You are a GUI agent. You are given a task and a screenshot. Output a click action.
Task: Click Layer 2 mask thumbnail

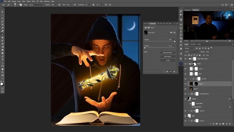pyautogui.click(x=196, y=84)
